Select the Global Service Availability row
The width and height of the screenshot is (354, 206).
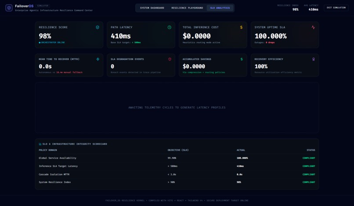pos(177,158)
